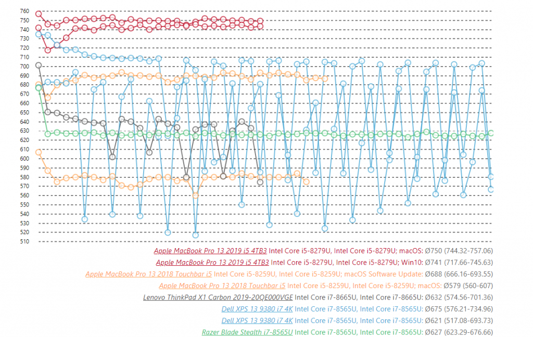Click the 560 y-axis label
Image resolution: width=533 pixels, height=337 pixels.
tap(24, 196)
